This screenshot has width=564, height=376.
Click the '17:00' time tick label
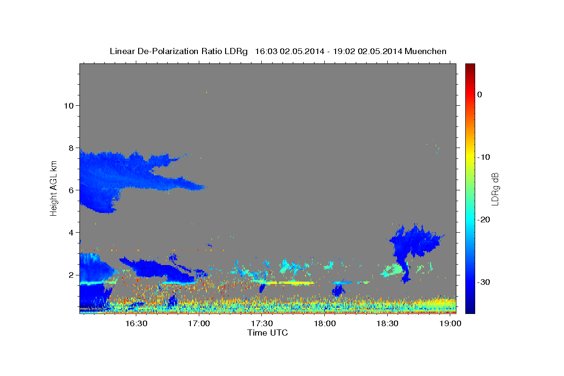pos(199,324)
